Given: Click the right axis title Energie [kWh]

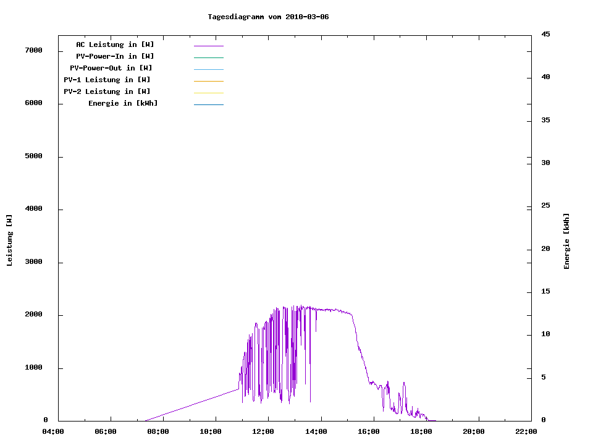Looking at the screenshot, I should point(566,241).
